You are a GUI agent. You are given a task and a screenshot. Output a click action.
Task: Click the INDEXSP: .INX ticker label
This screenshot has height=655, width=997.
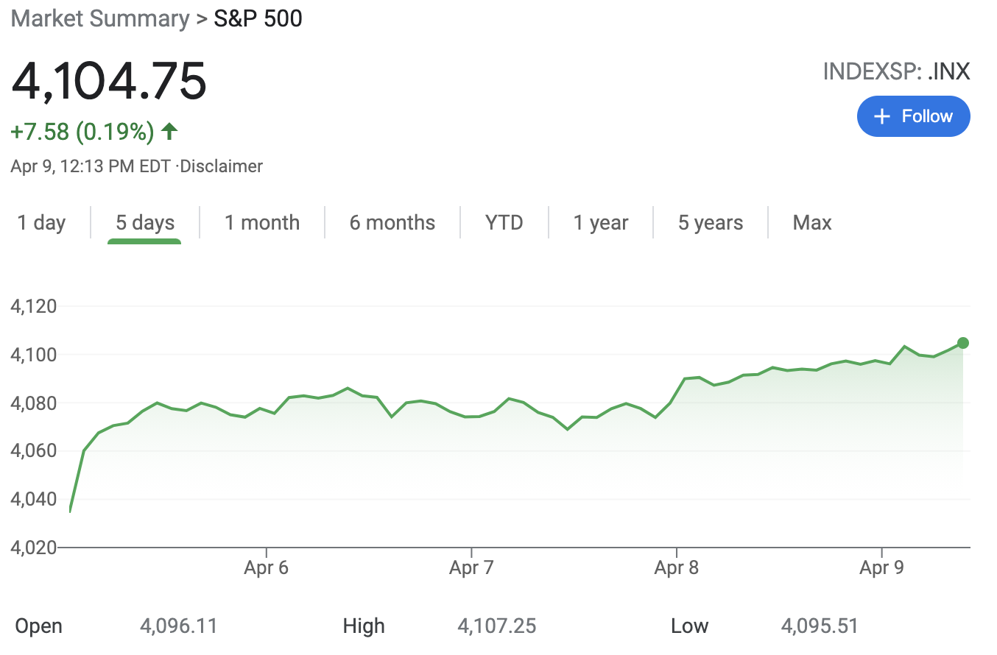click(x=896, y=71)
